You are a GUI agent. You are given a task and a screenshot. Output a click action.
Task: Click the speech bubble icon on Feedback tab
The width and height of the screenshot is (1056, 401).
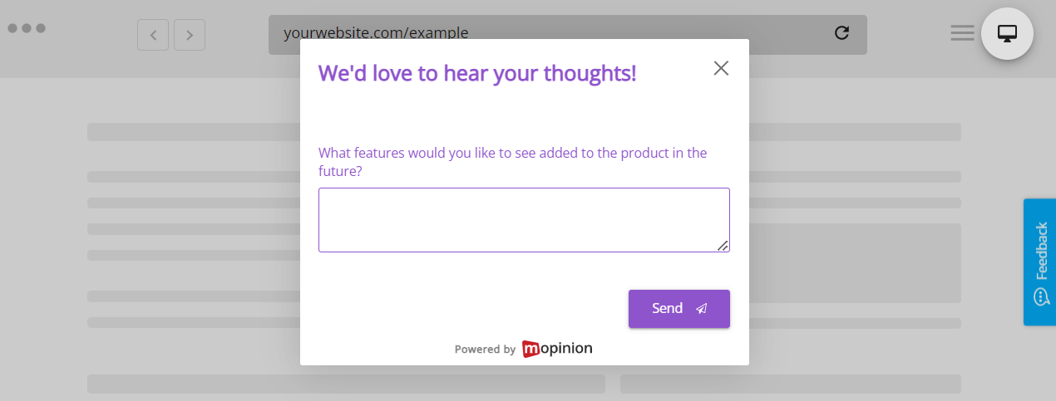(1041, 297)
